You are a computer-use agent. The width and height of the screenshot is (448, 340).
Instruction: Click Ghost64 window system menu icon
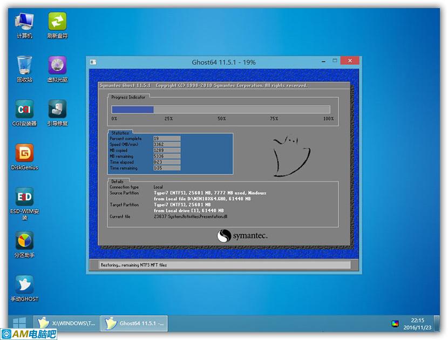tap(93, 62)
